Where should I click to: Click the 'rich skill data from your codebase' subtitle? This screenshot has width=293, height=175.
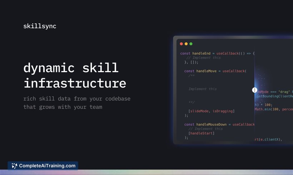(x=77, y=99)
